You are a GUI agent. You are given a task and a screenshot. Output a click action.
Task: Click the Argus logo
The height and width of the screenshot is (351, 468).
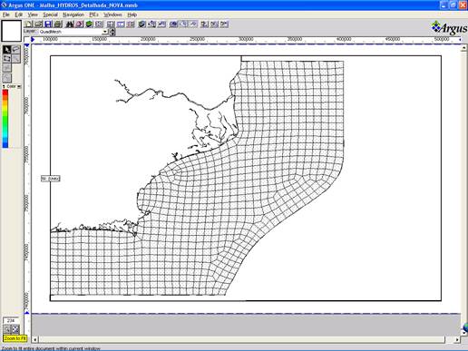click(x=449, y=28)
